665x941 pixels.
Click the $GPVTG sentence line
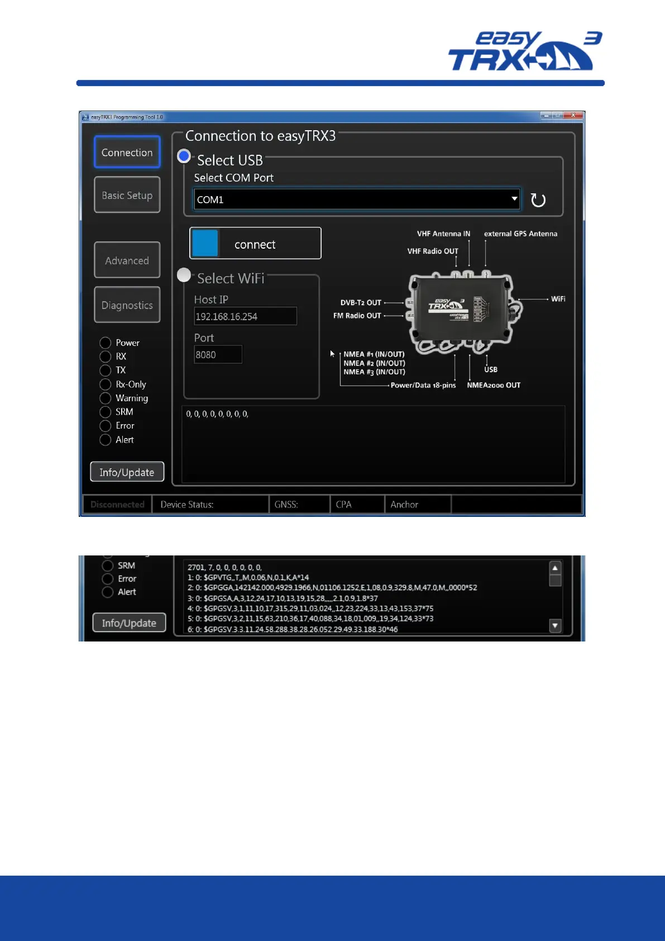click(248, 577)
